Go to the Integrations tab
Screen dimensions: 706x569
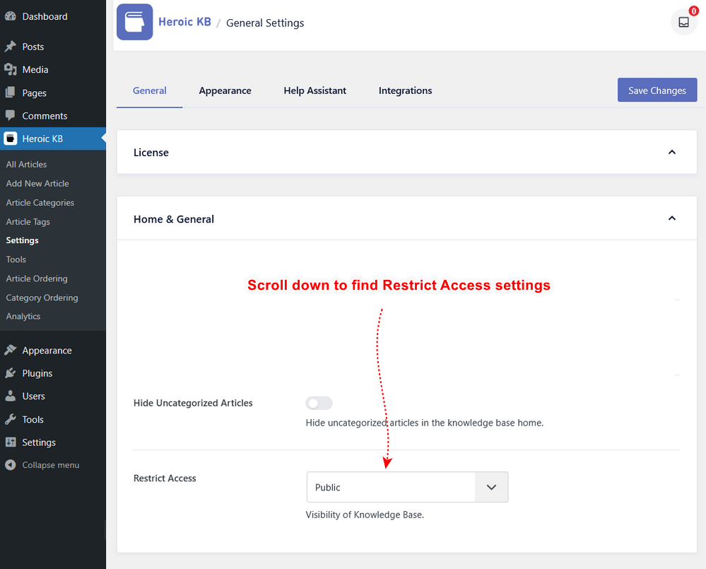405,90
